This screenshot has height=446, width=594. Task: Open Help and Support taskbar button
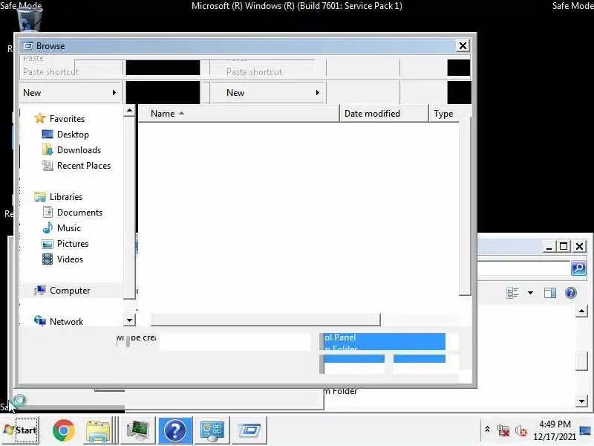[175, 430]
